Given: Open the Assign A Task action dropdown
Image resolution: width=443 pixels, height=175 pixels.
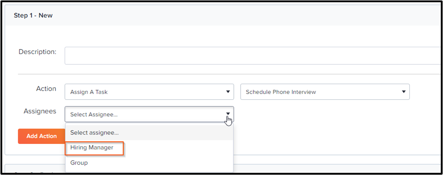Looking at the screenshot, I should [x=149, y=92].
